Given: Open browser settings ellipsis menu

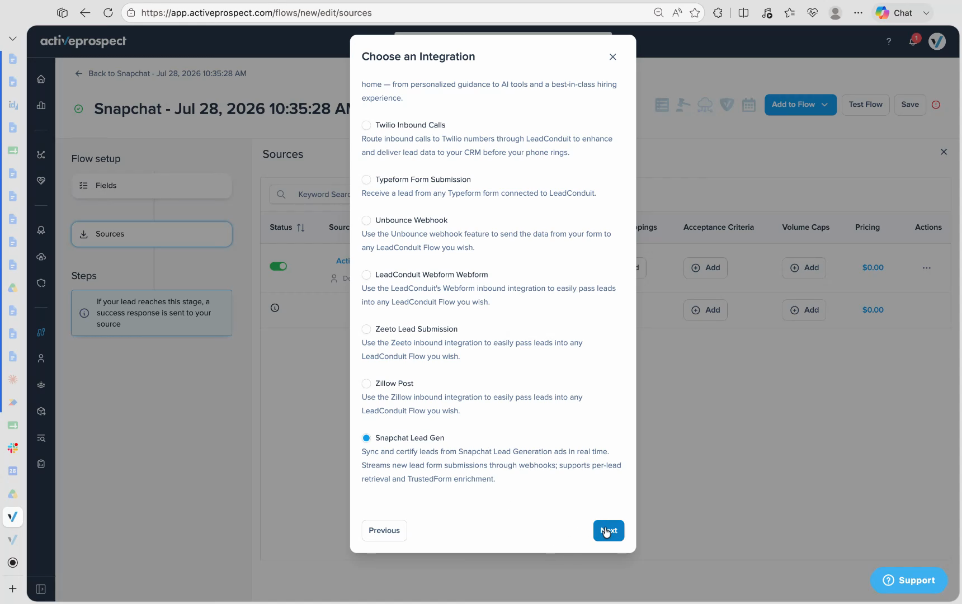Looking at the screenshot, I should click(x=858, y=13).
